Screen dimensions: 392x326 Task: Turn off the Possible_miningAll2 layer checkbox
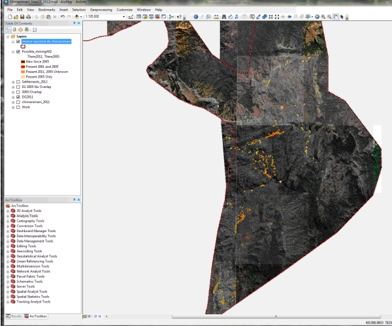(x=18, y=52)
